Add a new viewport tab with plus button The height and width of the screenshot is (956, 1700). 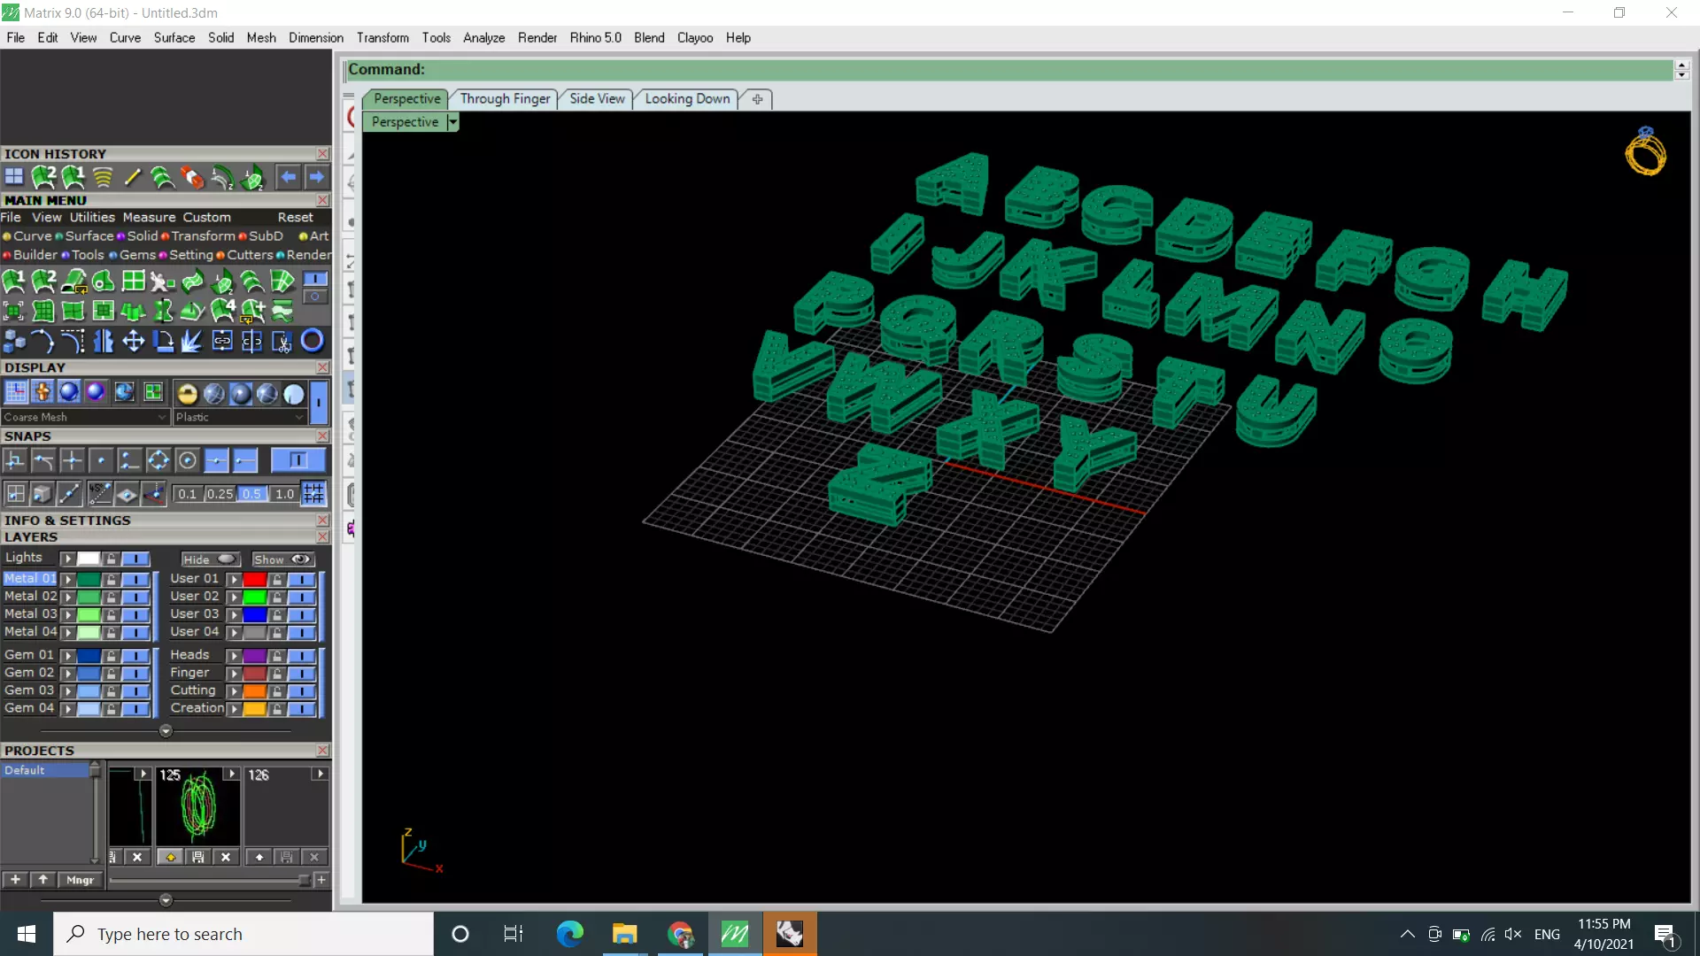(x=757, y=99)
